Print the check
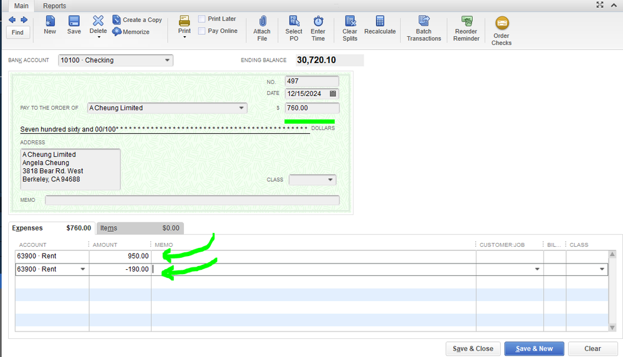 point(185,25)
